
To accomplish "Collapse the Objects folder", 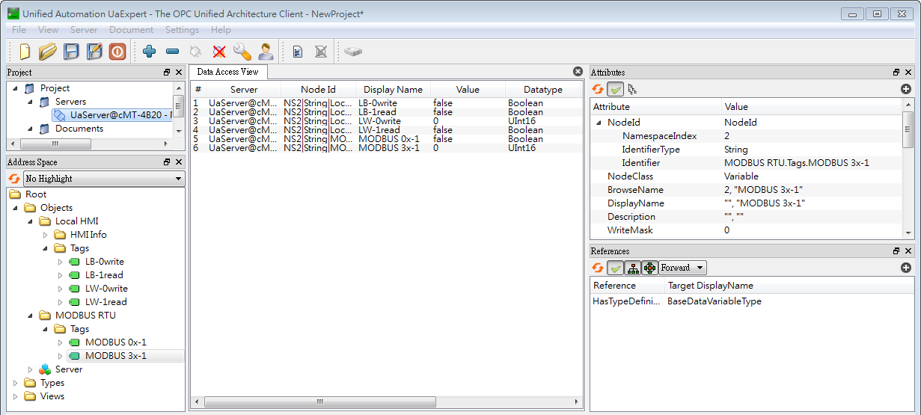I will [x=15, y=208].
